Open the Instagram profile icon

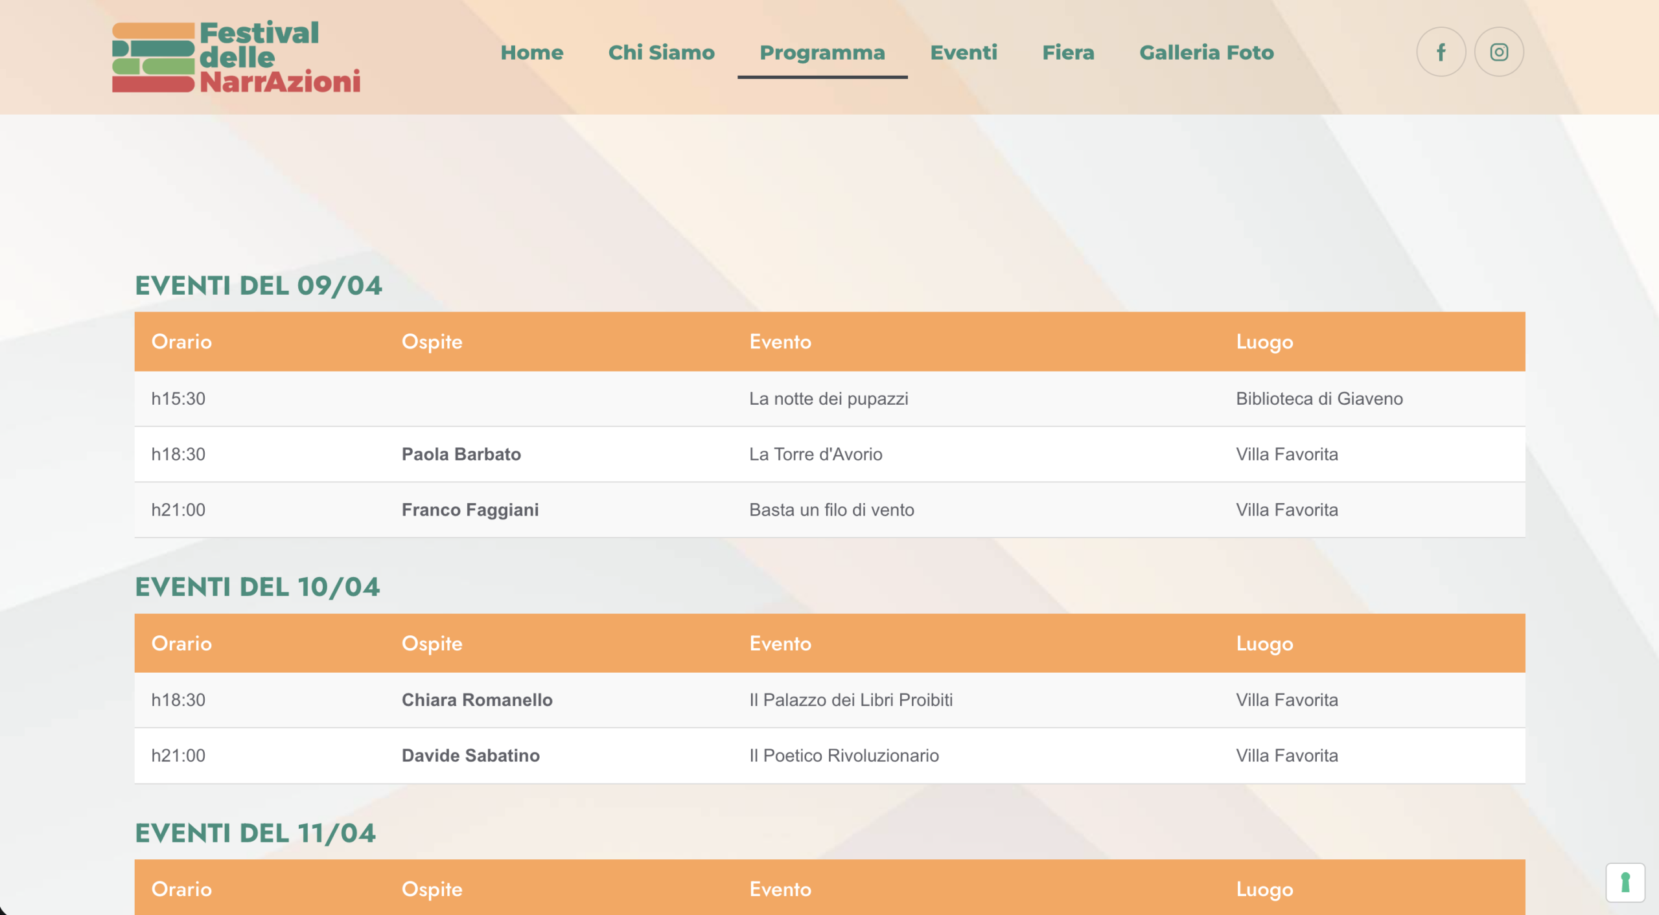1498,52
